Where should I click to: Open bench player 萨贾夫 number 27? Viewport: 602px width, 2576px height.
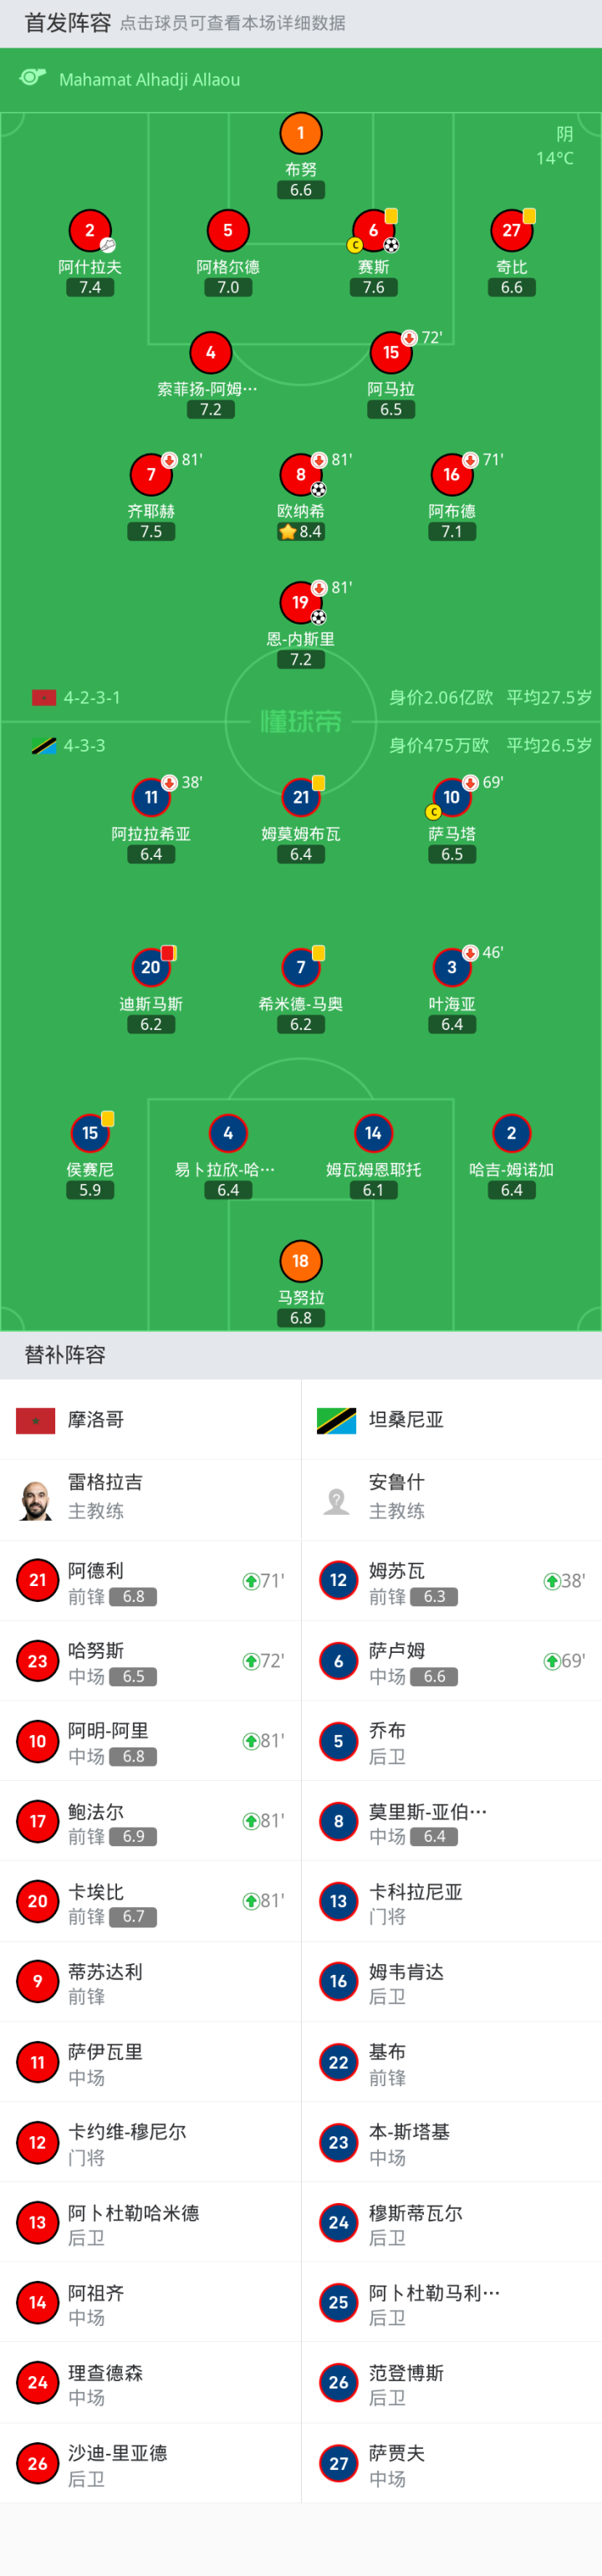[451, 2463]
